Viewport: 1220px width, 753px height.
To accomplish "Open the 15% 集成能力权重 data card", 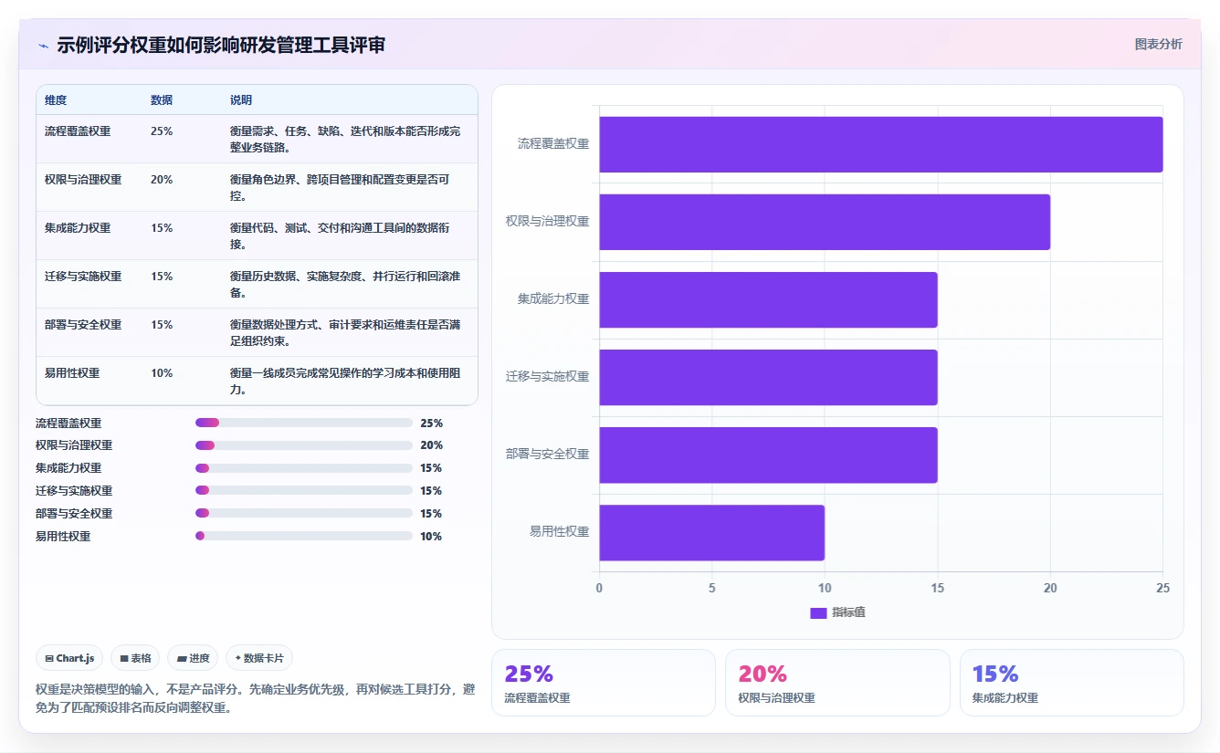I will tap(1071, 683).
